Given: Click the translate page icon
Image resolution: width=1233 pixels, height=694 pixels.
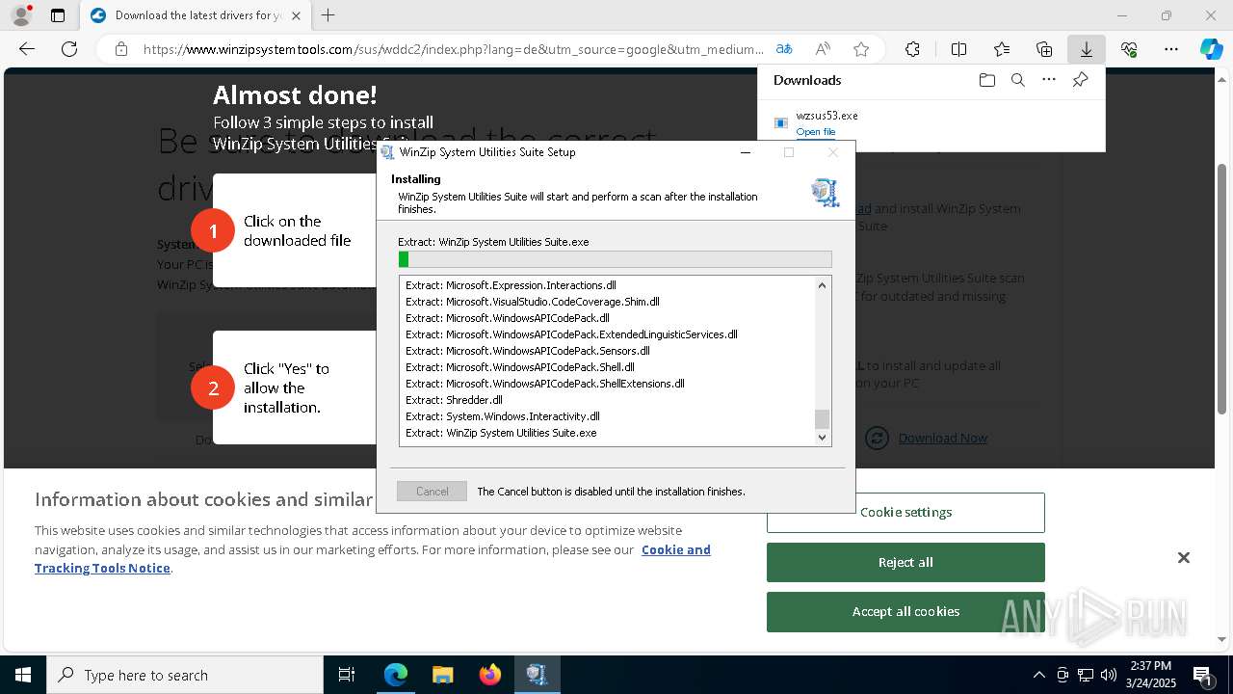Looking at the screenshot, I should click(x=784, y=49).
